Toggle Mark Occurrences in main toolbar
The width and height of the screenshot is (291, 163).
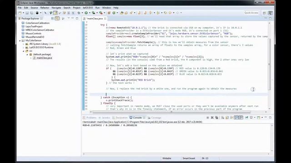[x=55, y=13]
